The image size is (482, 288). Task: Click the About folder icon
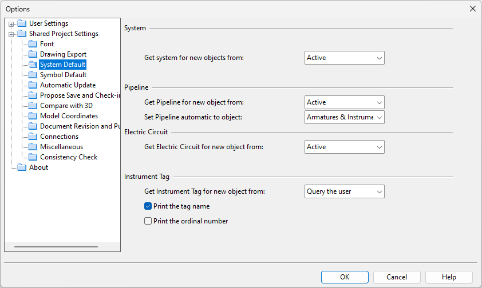pyautogui.click(x=22, y=167)
